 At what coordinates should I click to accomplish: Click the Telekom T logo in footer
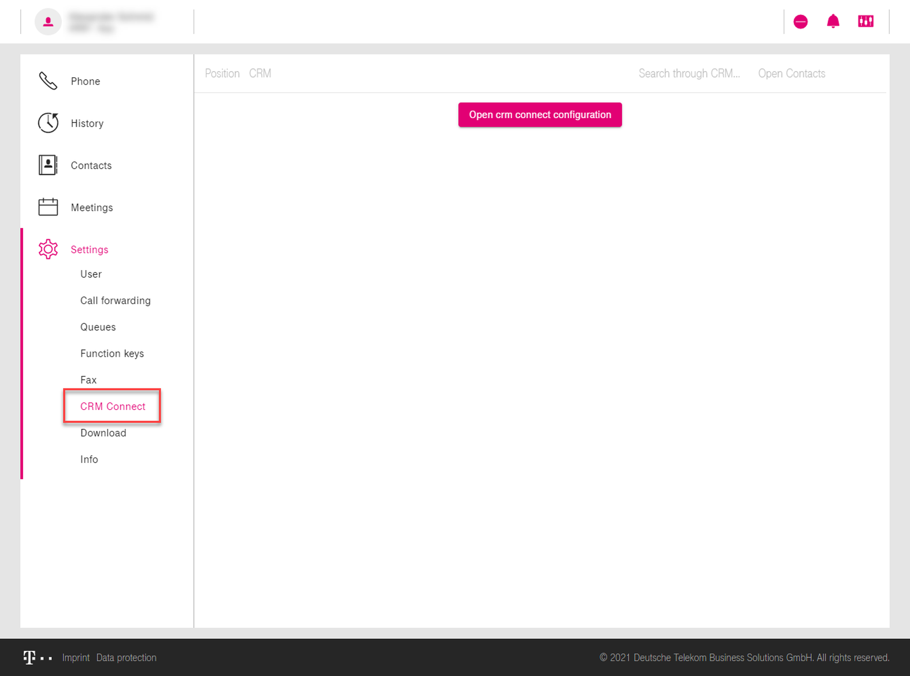30,657
